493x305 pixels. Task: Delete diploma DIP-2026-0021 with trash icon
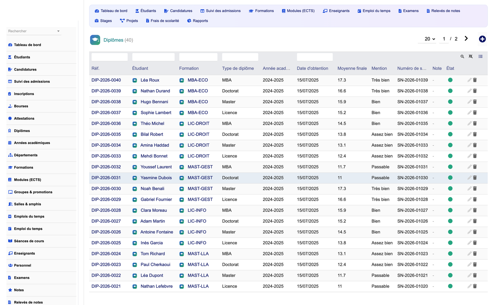click(475, 286)
